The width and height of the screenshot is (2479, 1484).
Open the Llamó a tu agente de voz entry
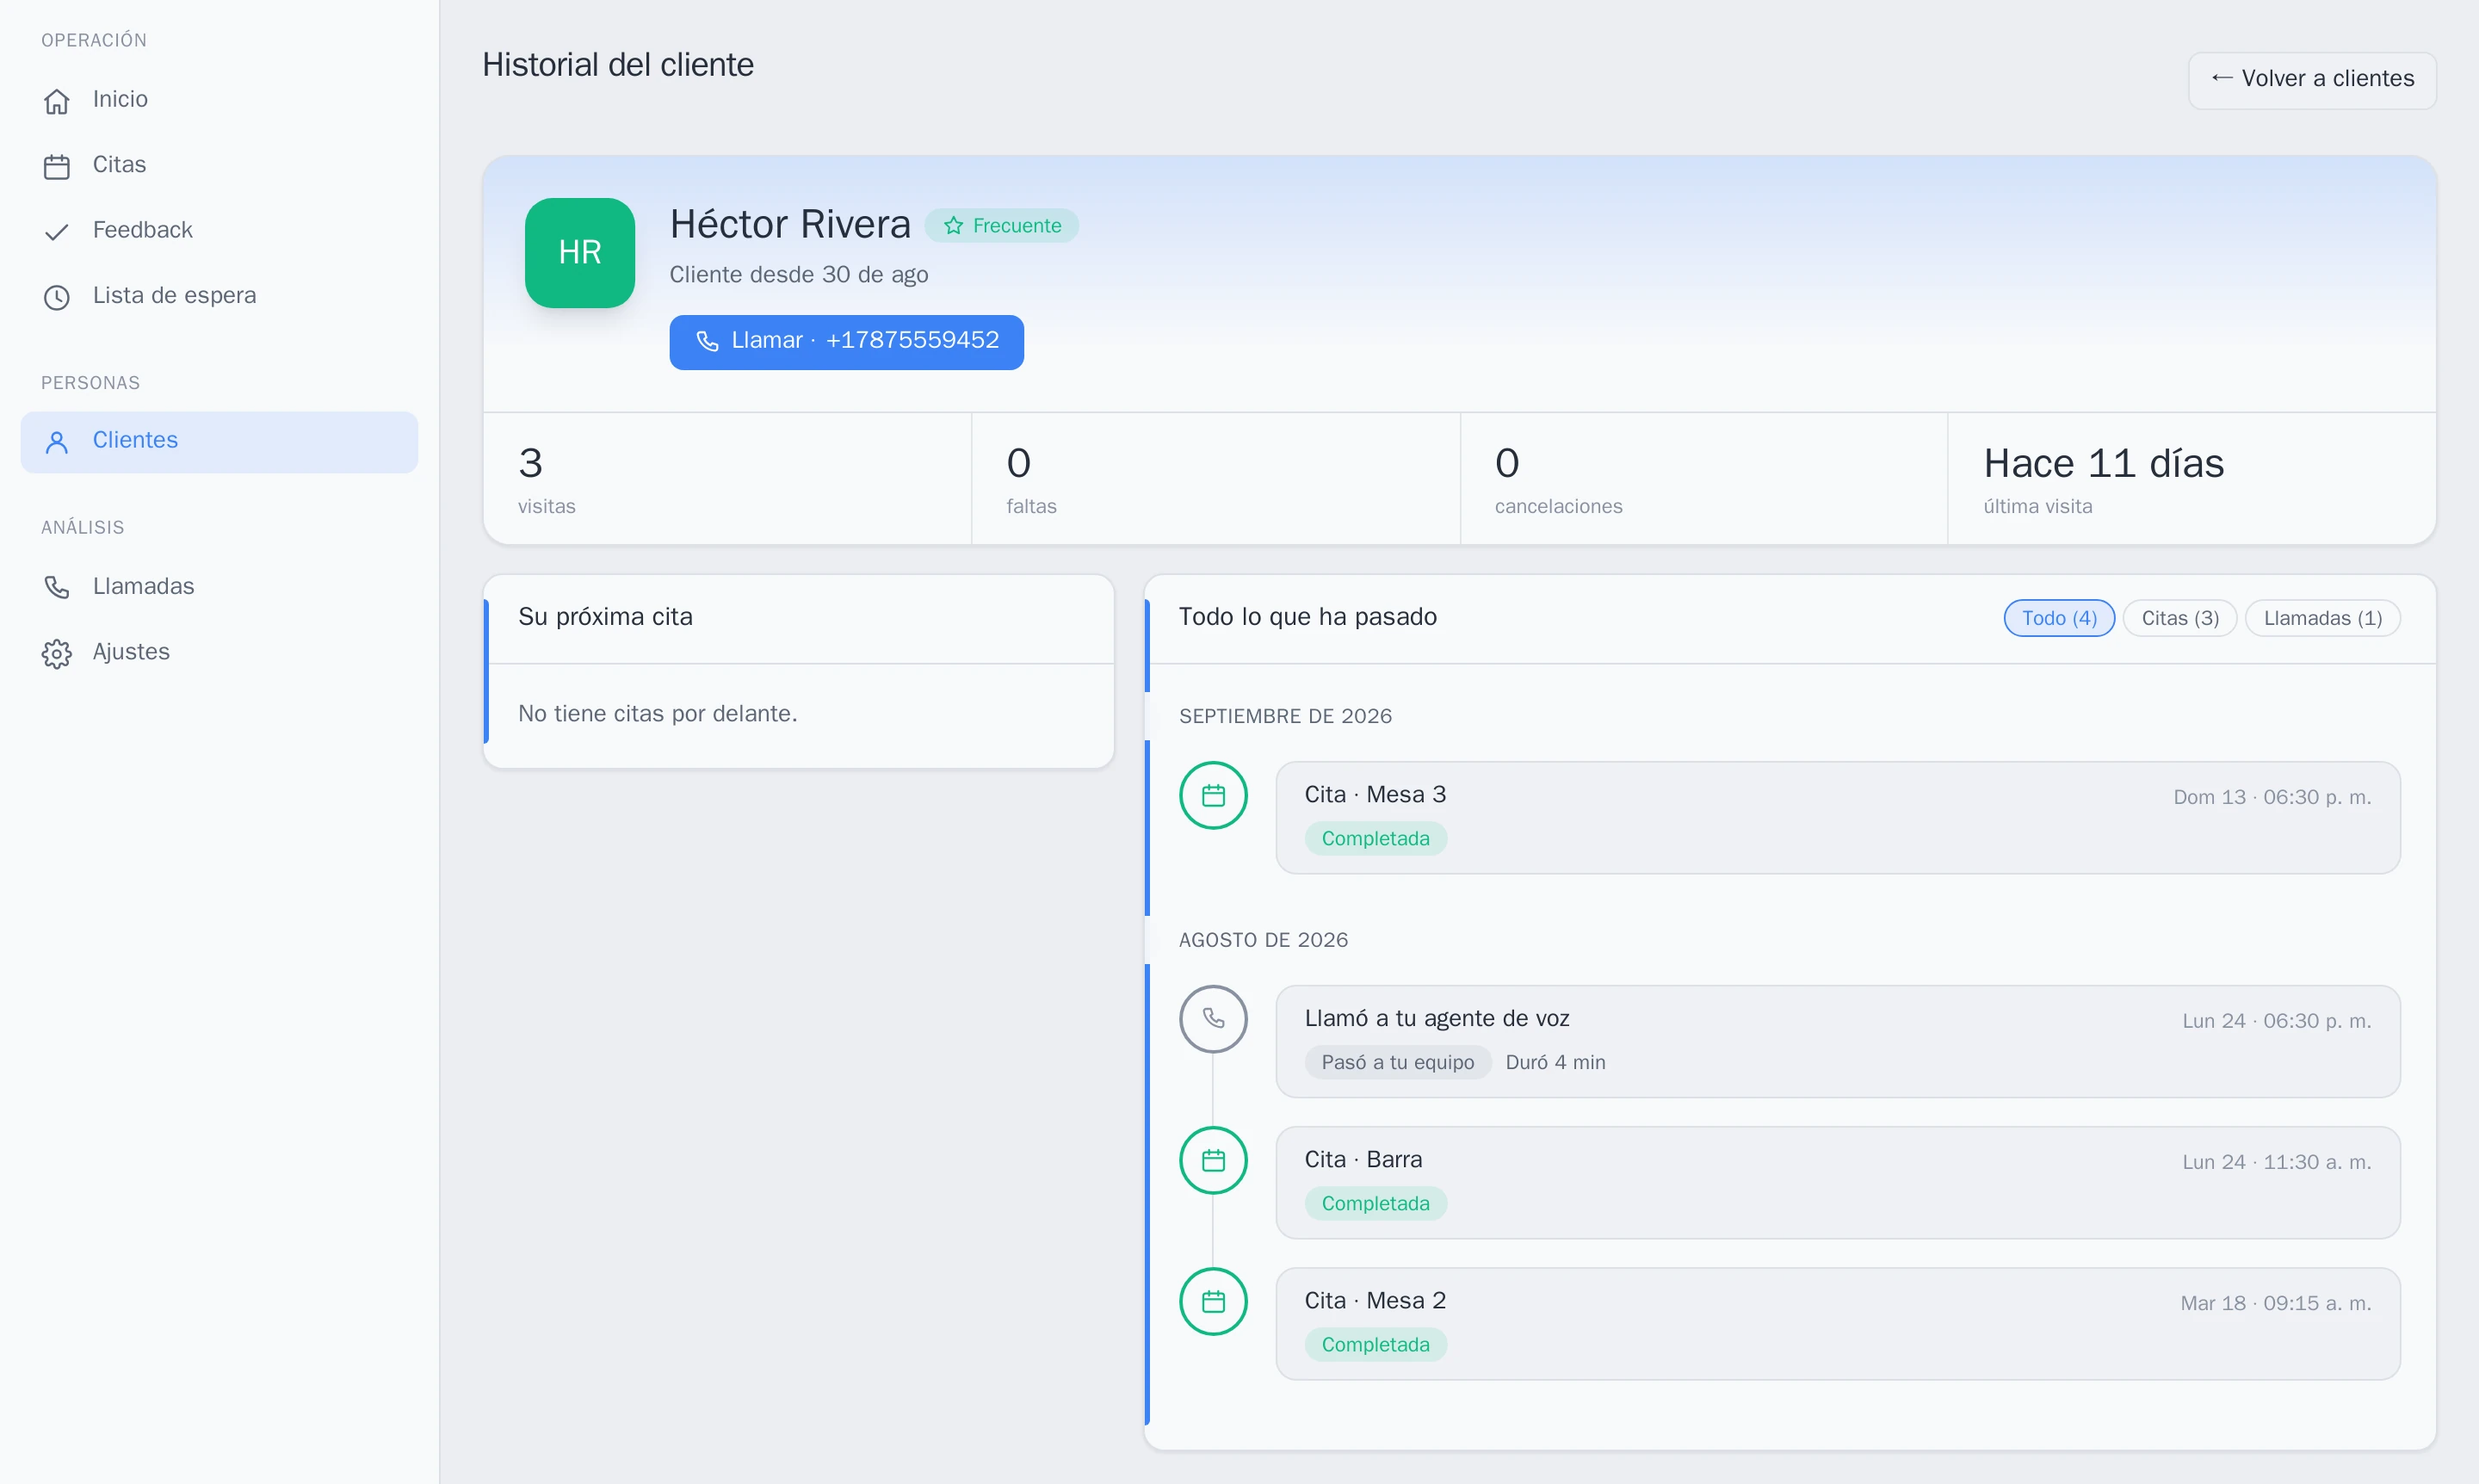point(1838,1041)
